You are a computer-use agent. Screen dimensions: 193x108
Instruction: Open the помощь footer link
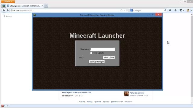90,102
